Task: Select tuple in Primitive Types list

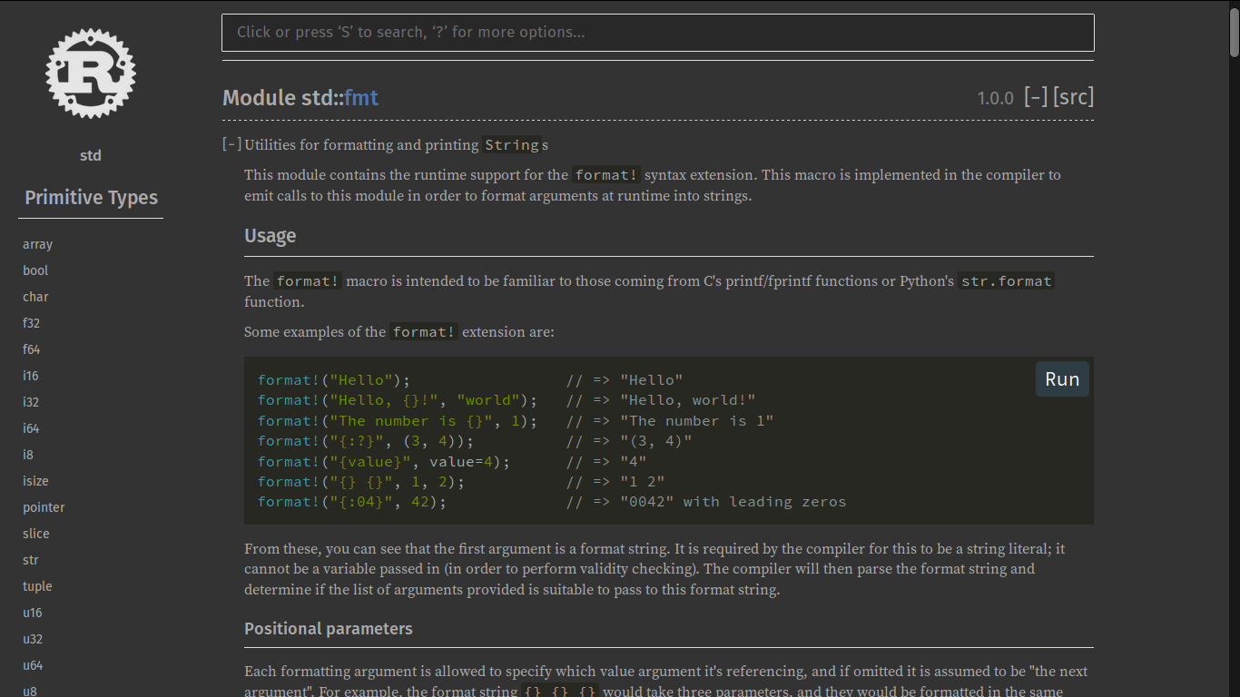Action: (37, 586)
